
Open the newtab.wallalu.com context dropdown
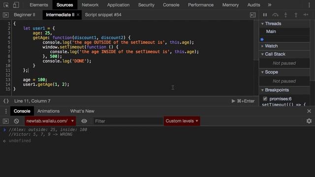(50, 121)
